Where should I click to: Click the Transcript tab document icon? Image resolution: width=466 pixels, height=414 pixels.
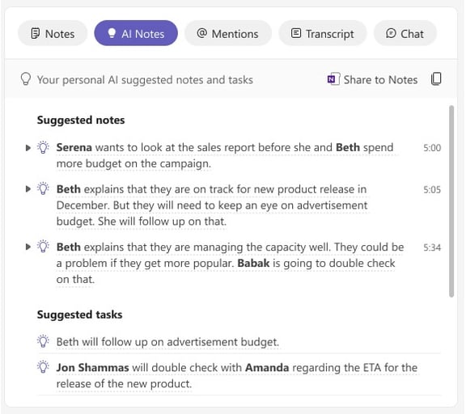(x=296, y=33)
